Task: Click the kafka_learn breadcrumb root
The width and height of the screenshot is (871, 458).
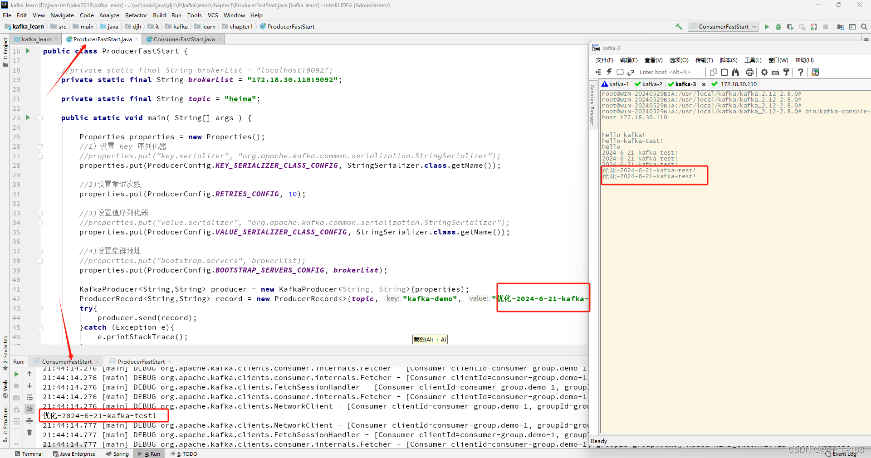Action: click(24, 27)
